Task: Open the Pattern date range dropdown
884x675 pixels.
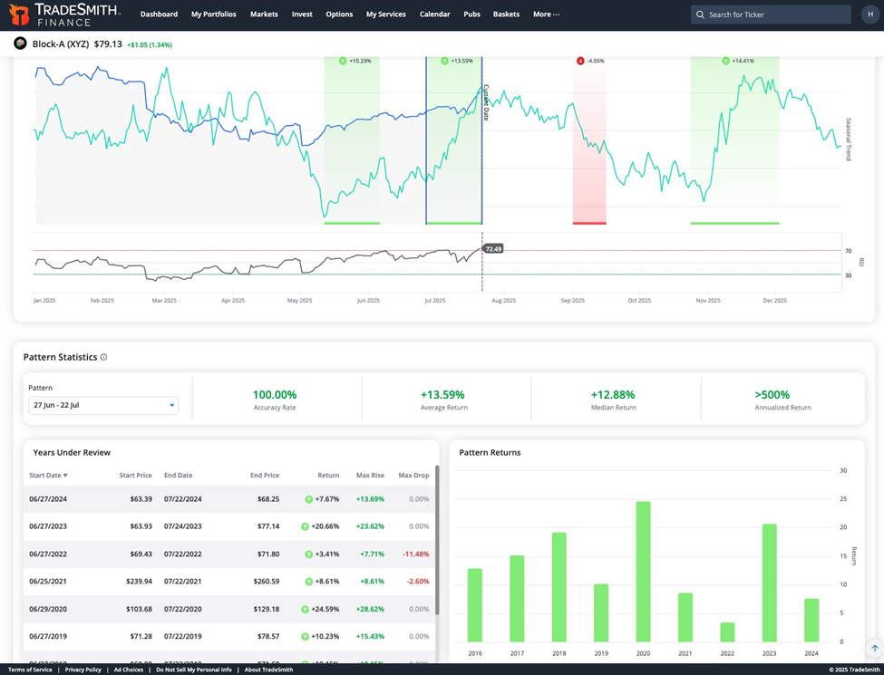Action: 103,405
